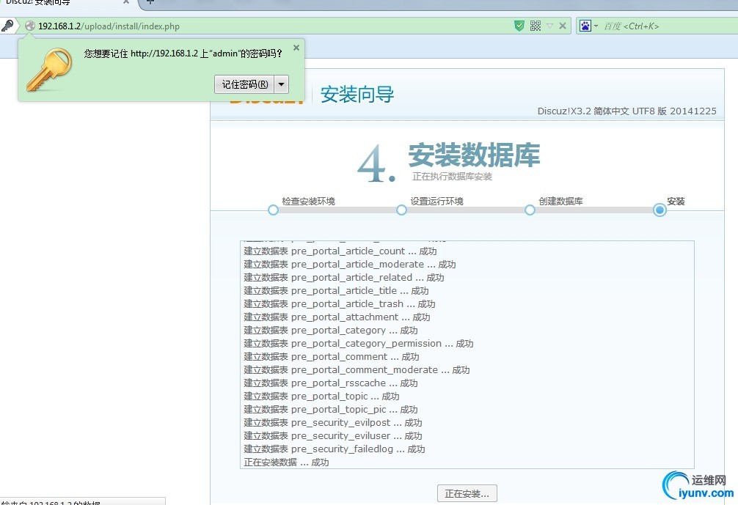This screenshot has width=738, height=505.
Task: Click the pre_portal_topic_pic log line
Action: pos(331,409)
